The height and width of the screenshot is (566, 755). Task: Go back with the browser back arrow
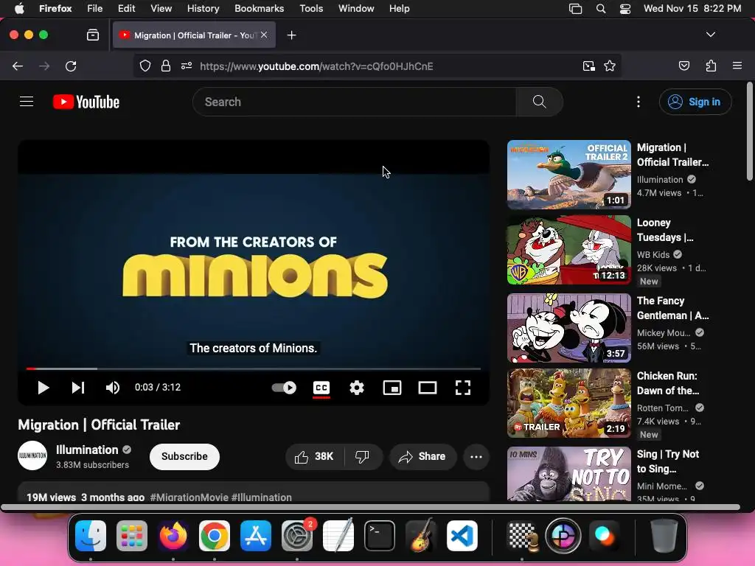click(18, 66)
